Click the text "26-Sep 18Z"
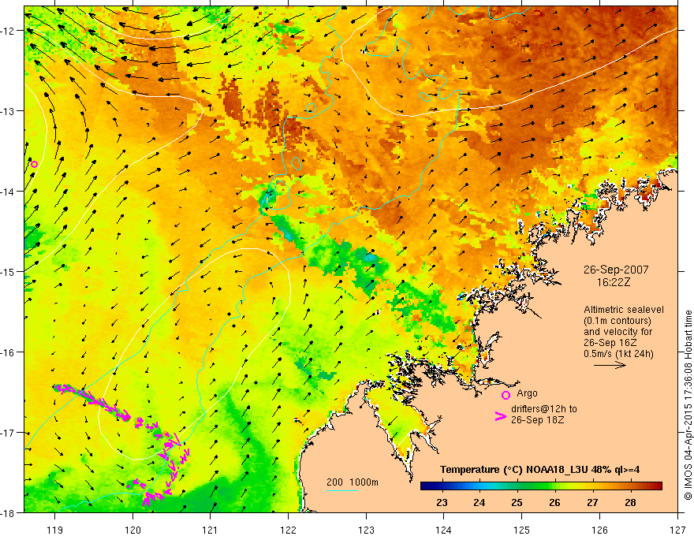This screenshot has height=536, width=694. [x=537, y=420]
